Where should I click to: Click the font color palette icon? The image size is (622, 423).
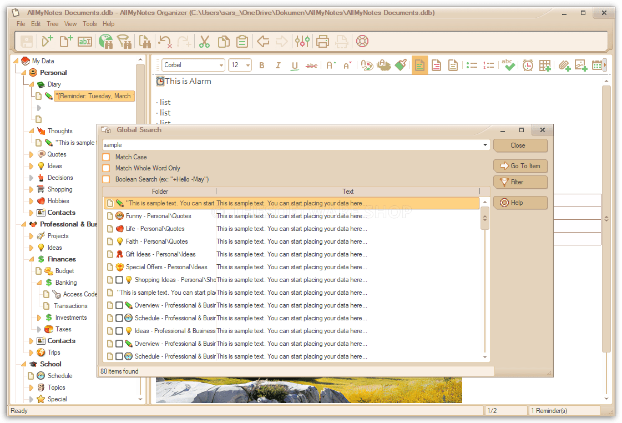pyautogui.click(x=367, y=65)
